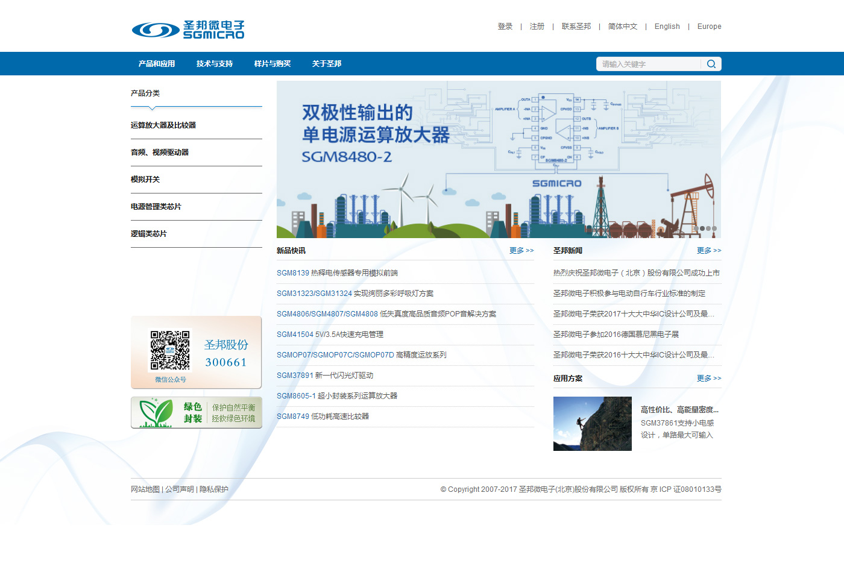Open 2016十大大中华IC设计公司 news
The width and height of the screenshot is (844, 563).
pyautogui.click(x=634, y=355)
